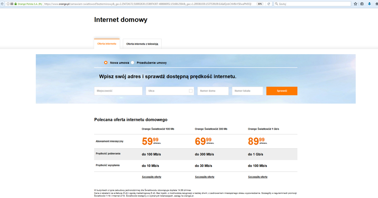This screenshot has width=378, height=198.
Task: Click the do 10 Mb/s upload speed
Action: pyautogui.click(x=151, y=166)
